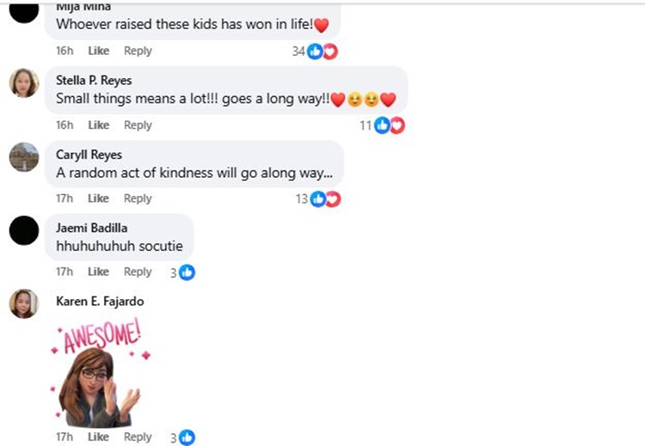Reply to the "Whoever raised these kids" comment
Image resolution: width=645 pixels, height=446 pixels.
(x=138, y=51)
